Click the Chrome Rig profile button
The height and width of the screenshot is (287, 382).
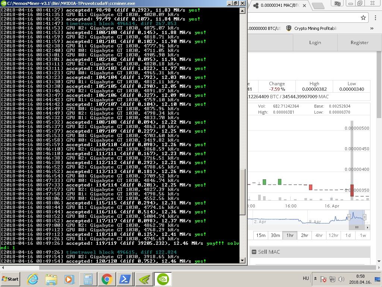tap(337, 3)
